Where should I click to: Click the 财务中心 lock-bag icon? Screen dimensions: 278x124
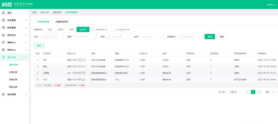[x=3, y=50]
